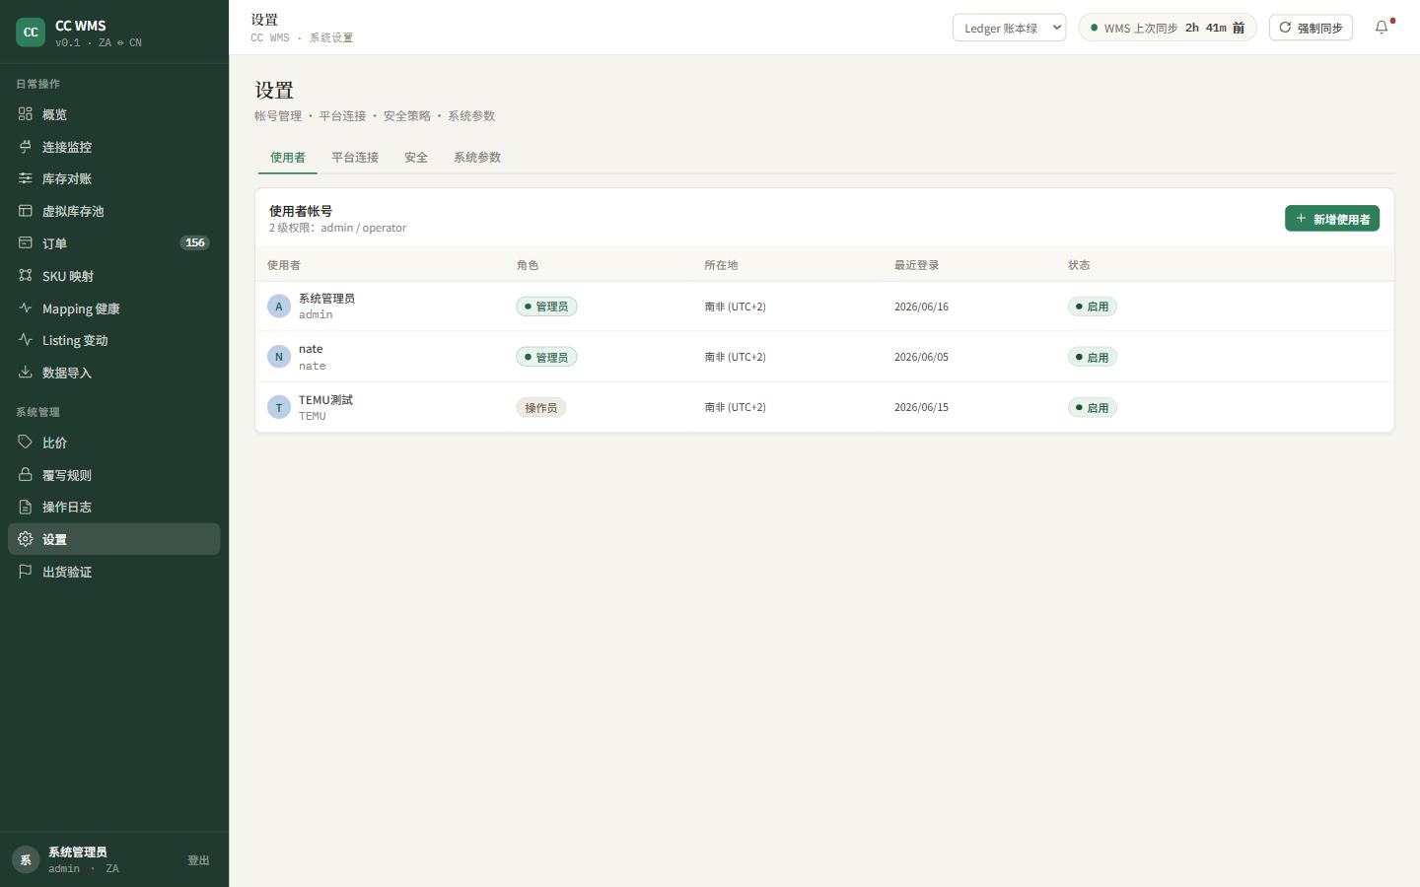Viewport: 1420px width, 887px height.
Task: Click the Mapping 健康 pulse icon
Action: [26, 308]
